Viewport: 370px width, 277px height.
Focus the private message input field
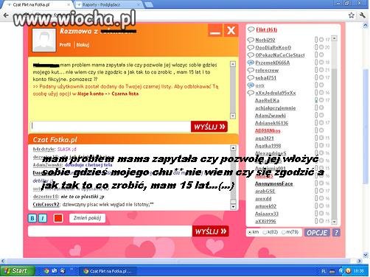click(x=111, y=126)
